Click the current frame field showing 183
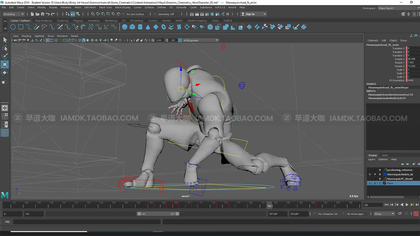 click(x=373, y=205)
